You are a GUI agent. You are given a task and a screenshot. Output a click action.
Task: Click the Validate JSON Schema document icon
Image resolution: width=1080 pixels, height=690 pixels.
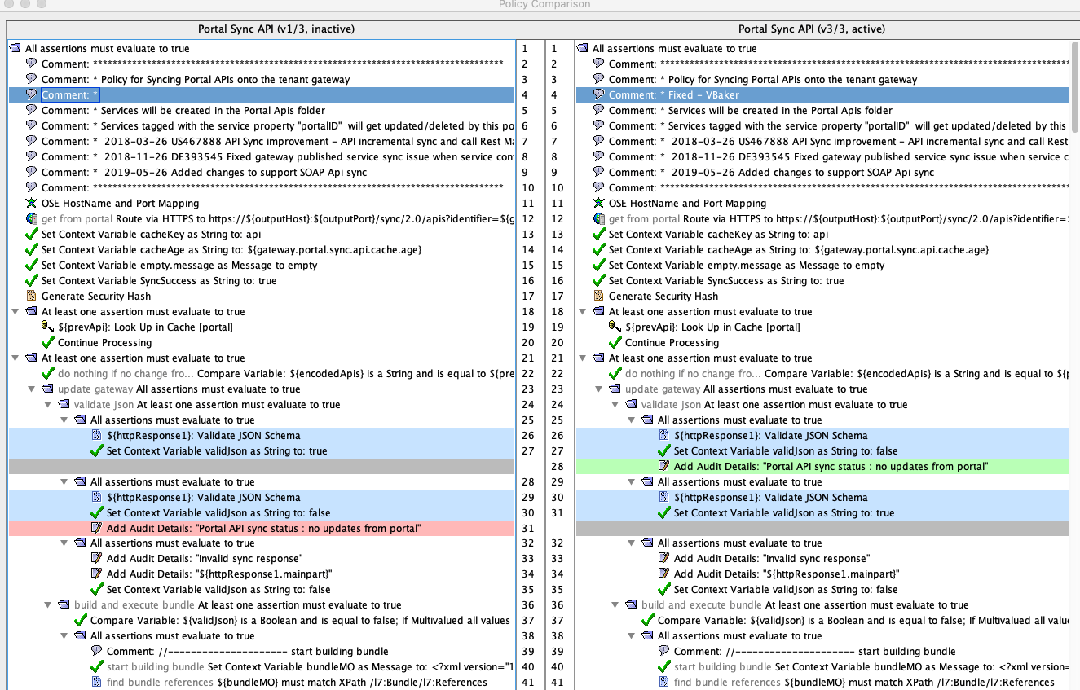(x=96, y=435)
